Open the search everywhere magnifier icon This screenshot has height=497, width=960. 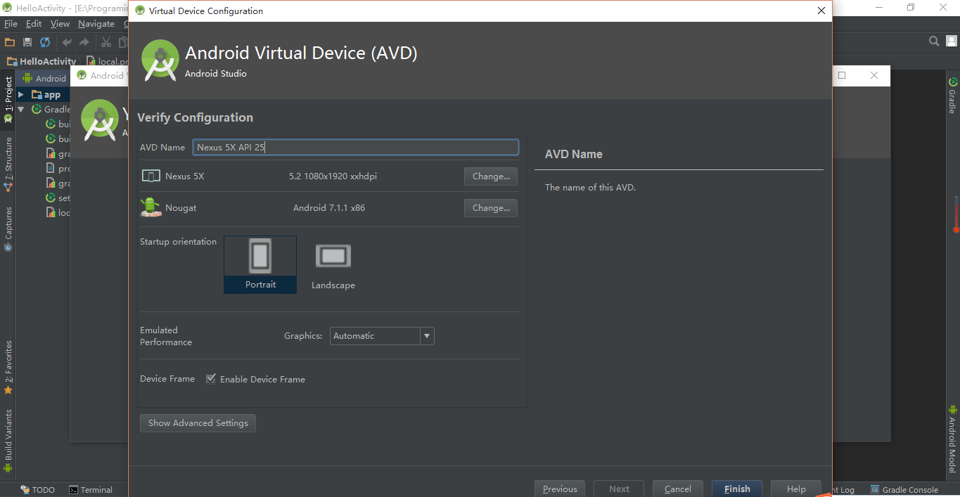tap(934, 41)
